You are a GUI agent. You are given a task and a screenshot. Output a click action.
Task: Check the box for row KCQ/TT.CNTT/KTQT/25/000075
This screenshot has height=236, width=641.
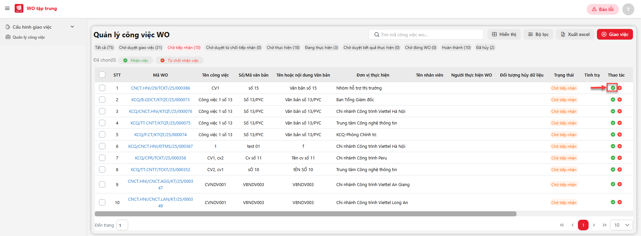102,123
